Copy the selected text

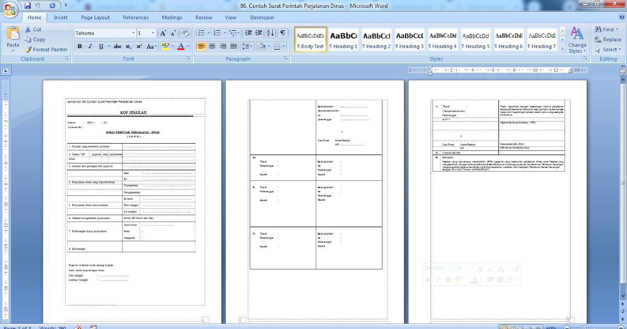[x=34, y=39]
